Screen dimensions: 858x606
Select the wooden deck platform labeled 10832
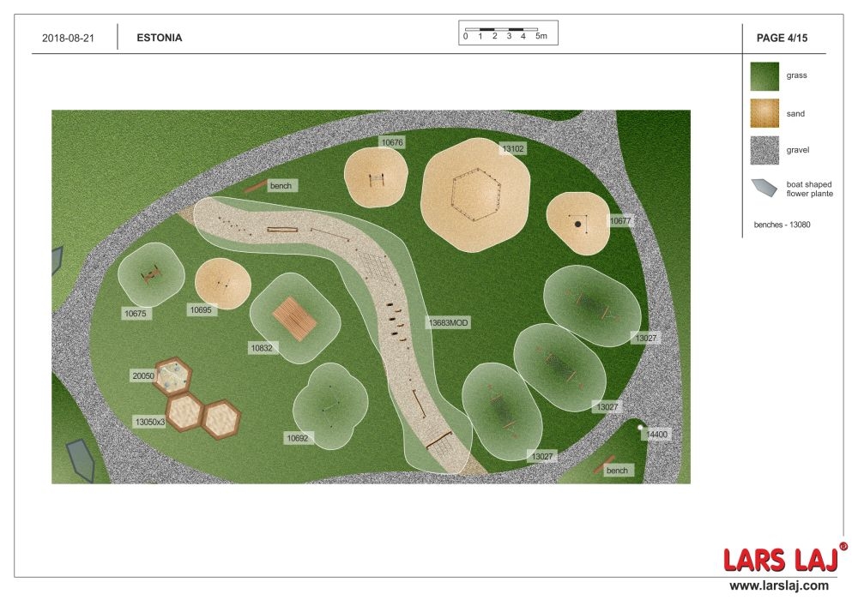295,319
